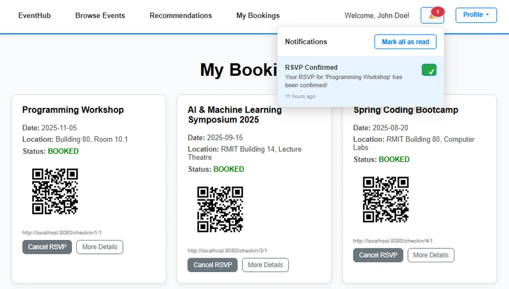Click the AI & Machine Learning Symposium 2025 title
Viewport: 509px width, 289px height.
(x=235, y=115)
